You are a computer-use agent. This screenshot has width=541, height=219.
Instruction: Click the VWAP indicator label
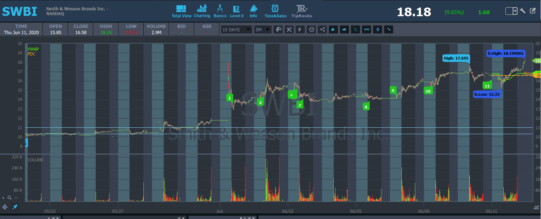pos(33,49)
